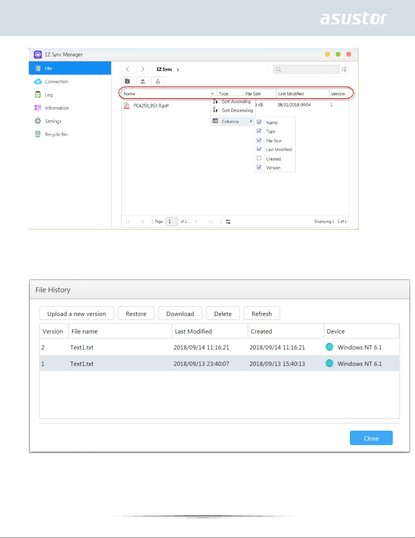This screenshot has width=415, height=538.
Task: Create a new folder with toolbar icon
Action: click(128, 81)
